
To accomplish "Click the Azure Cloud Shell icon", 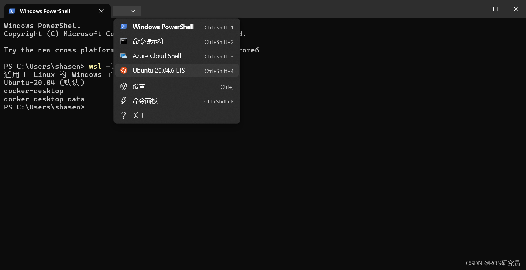I will (x=124, y=56).
